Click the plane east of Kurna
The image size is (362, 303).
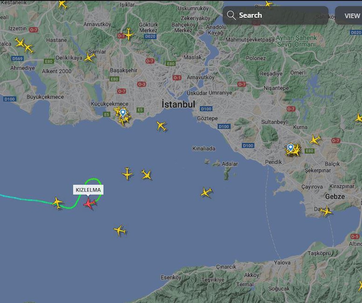[315, 140]
